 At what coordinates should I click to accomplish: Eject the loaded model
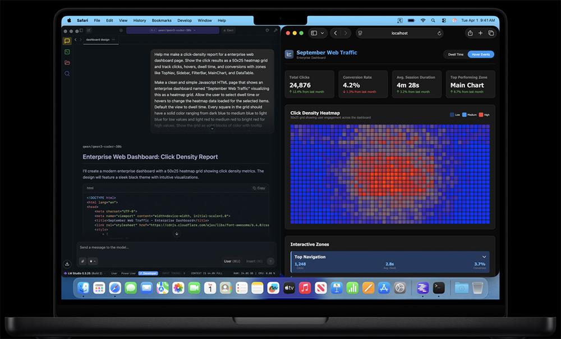pyautogui.click(x=228, y=30)
